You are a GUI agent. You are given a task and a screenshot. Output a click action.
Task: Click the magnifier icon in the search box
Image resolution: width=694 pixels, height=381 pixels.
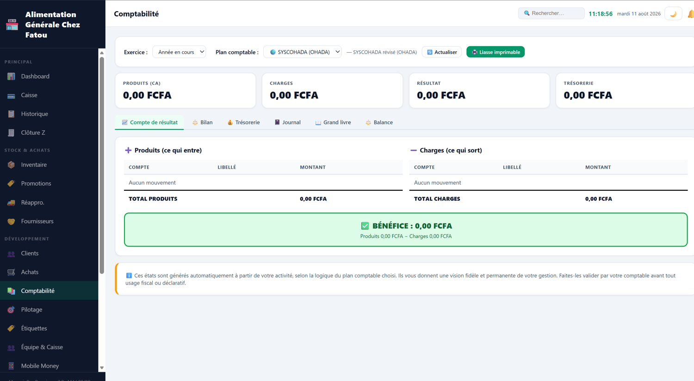click(527, 13)
